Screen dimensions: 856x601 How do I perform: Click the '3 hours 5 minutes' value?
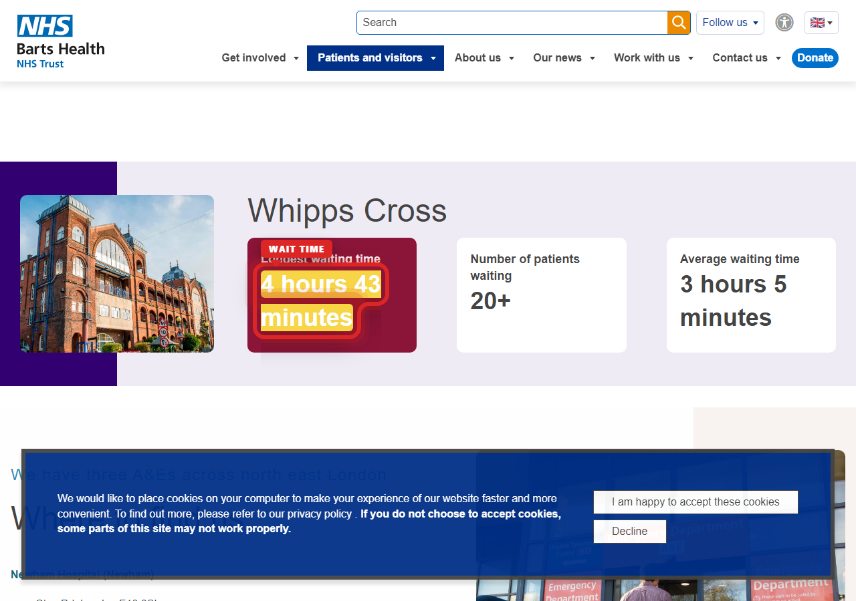coord(734,300)
